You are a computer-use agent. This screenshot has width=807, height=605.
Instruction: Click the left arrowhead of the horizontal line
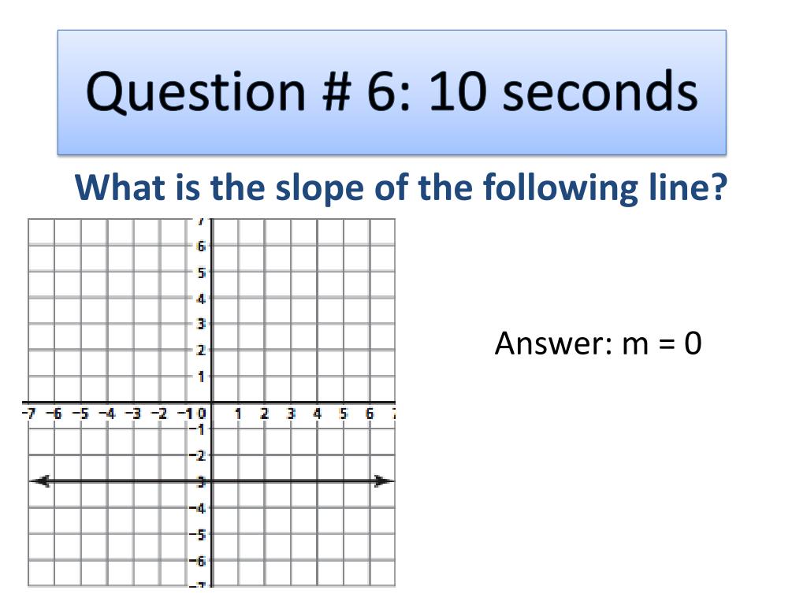tap(40, 481)
